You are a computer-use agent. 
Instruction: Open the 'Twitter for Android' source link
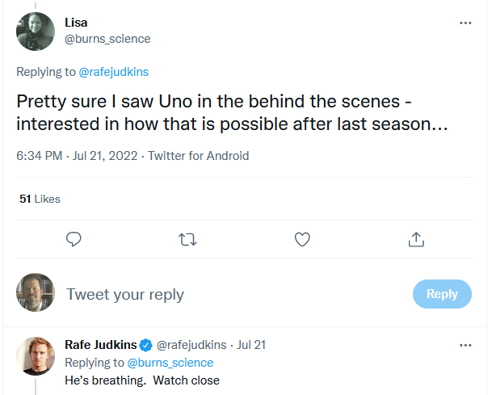(200, 156)
